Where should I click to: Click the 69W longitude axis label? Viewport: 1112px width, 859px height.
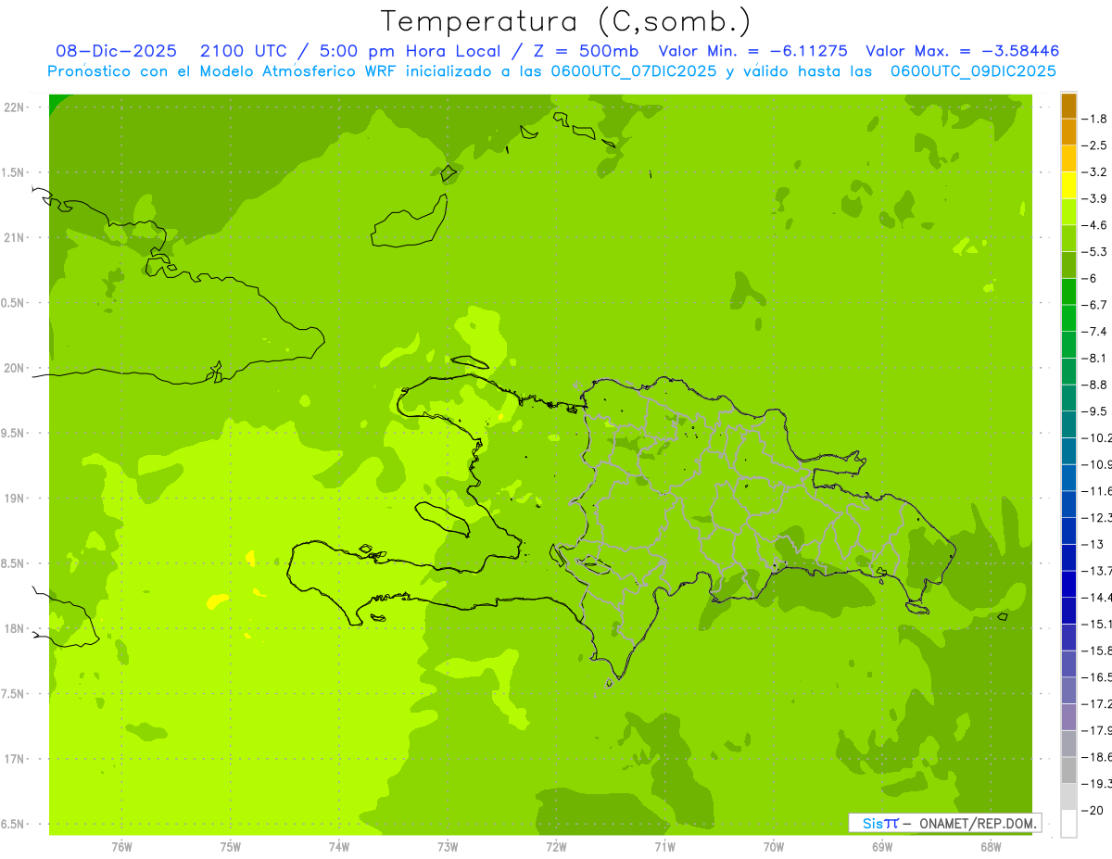(x=882, y=847)
